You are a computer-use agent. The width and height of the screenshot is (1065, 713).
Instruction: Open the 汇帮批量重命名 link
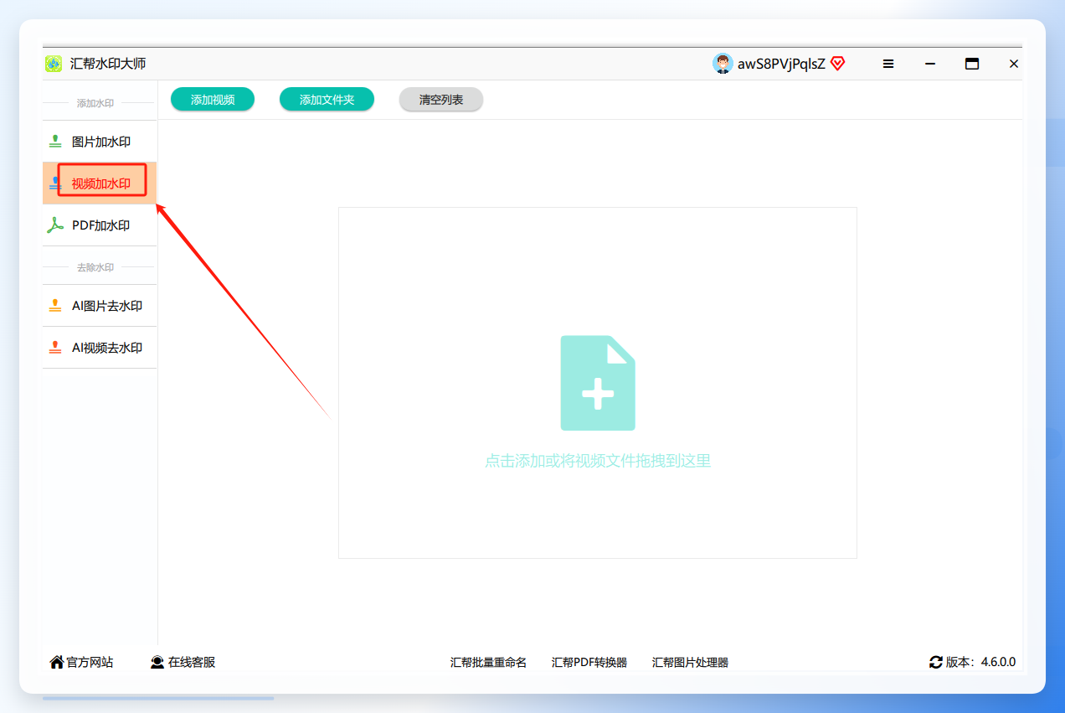coord(489,663)
